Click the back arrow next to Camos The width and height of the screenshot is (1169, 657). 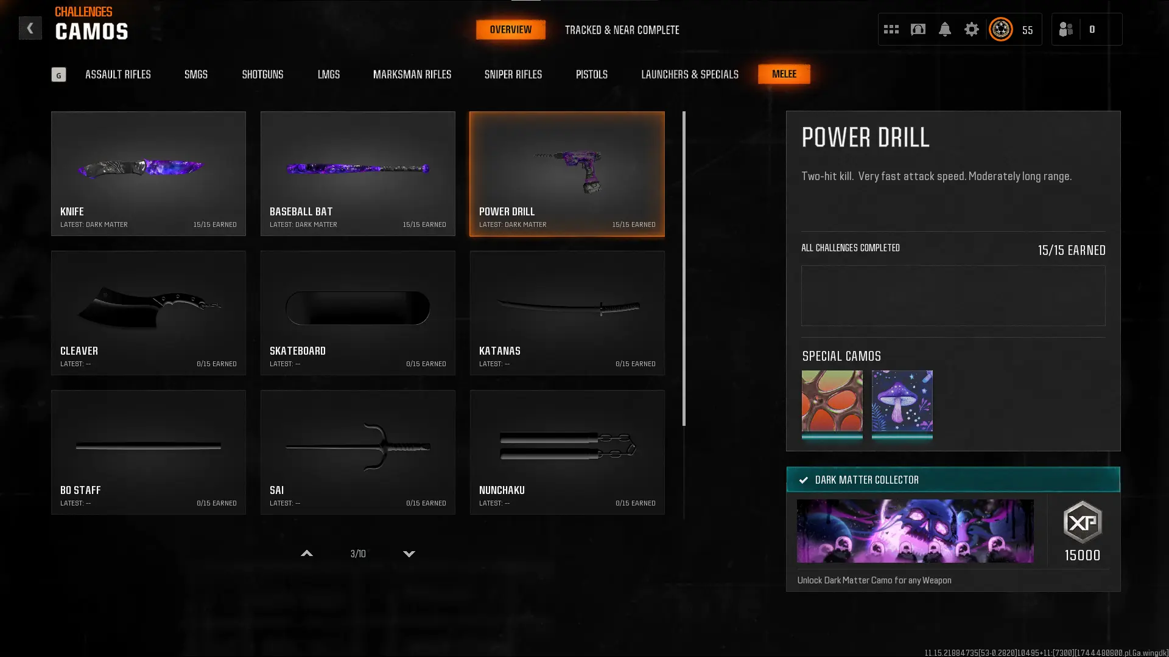click(30, 28)
